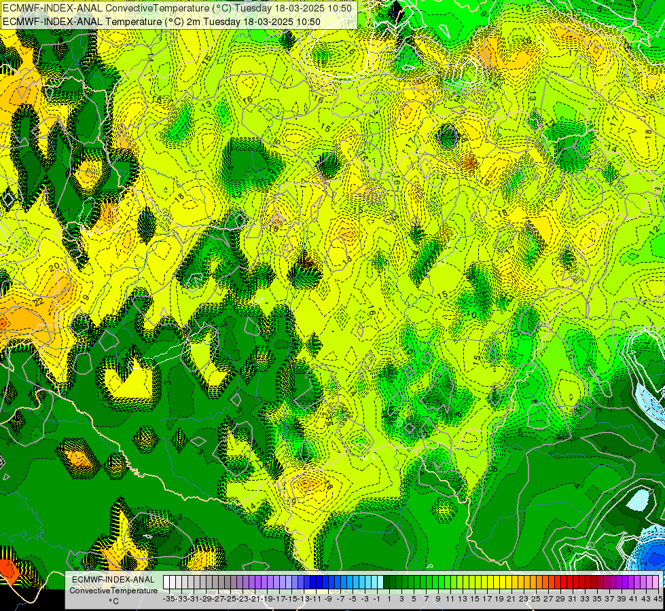
Task: Click the °C unit label in legend
Action: [113, 601]
